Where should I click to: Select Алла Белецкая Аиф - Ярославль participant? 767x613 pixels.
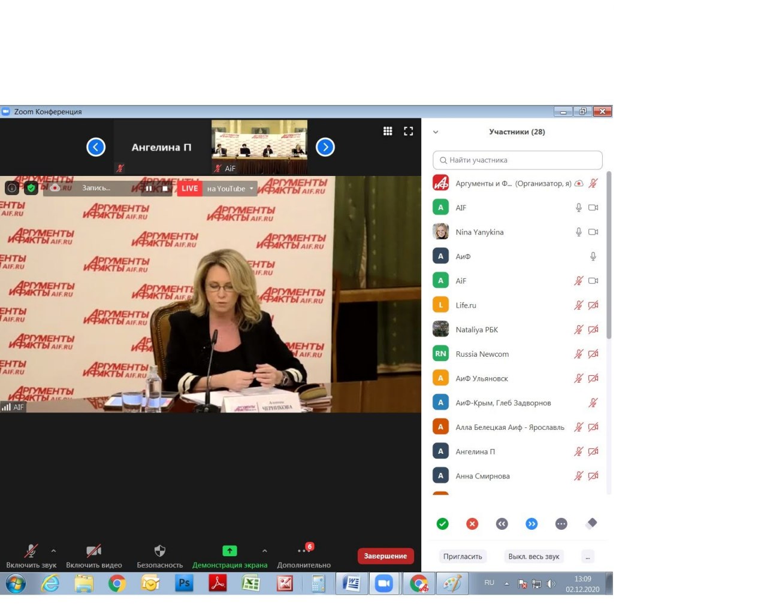tap(517, 427)
